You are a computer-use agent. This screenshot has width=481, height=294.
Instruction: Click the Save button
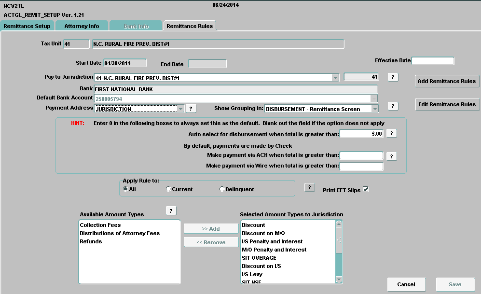point(455,284)
